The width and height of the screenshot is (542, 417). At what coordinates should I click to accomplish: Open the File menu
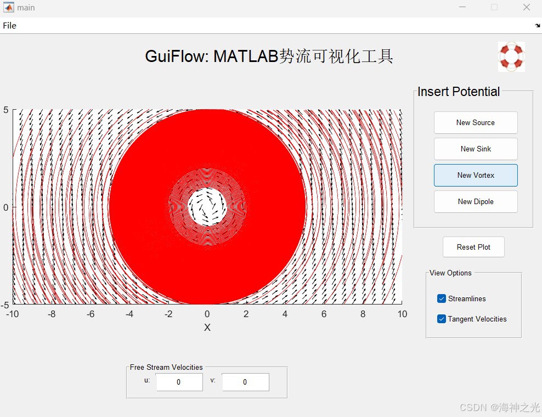(10, 26)
